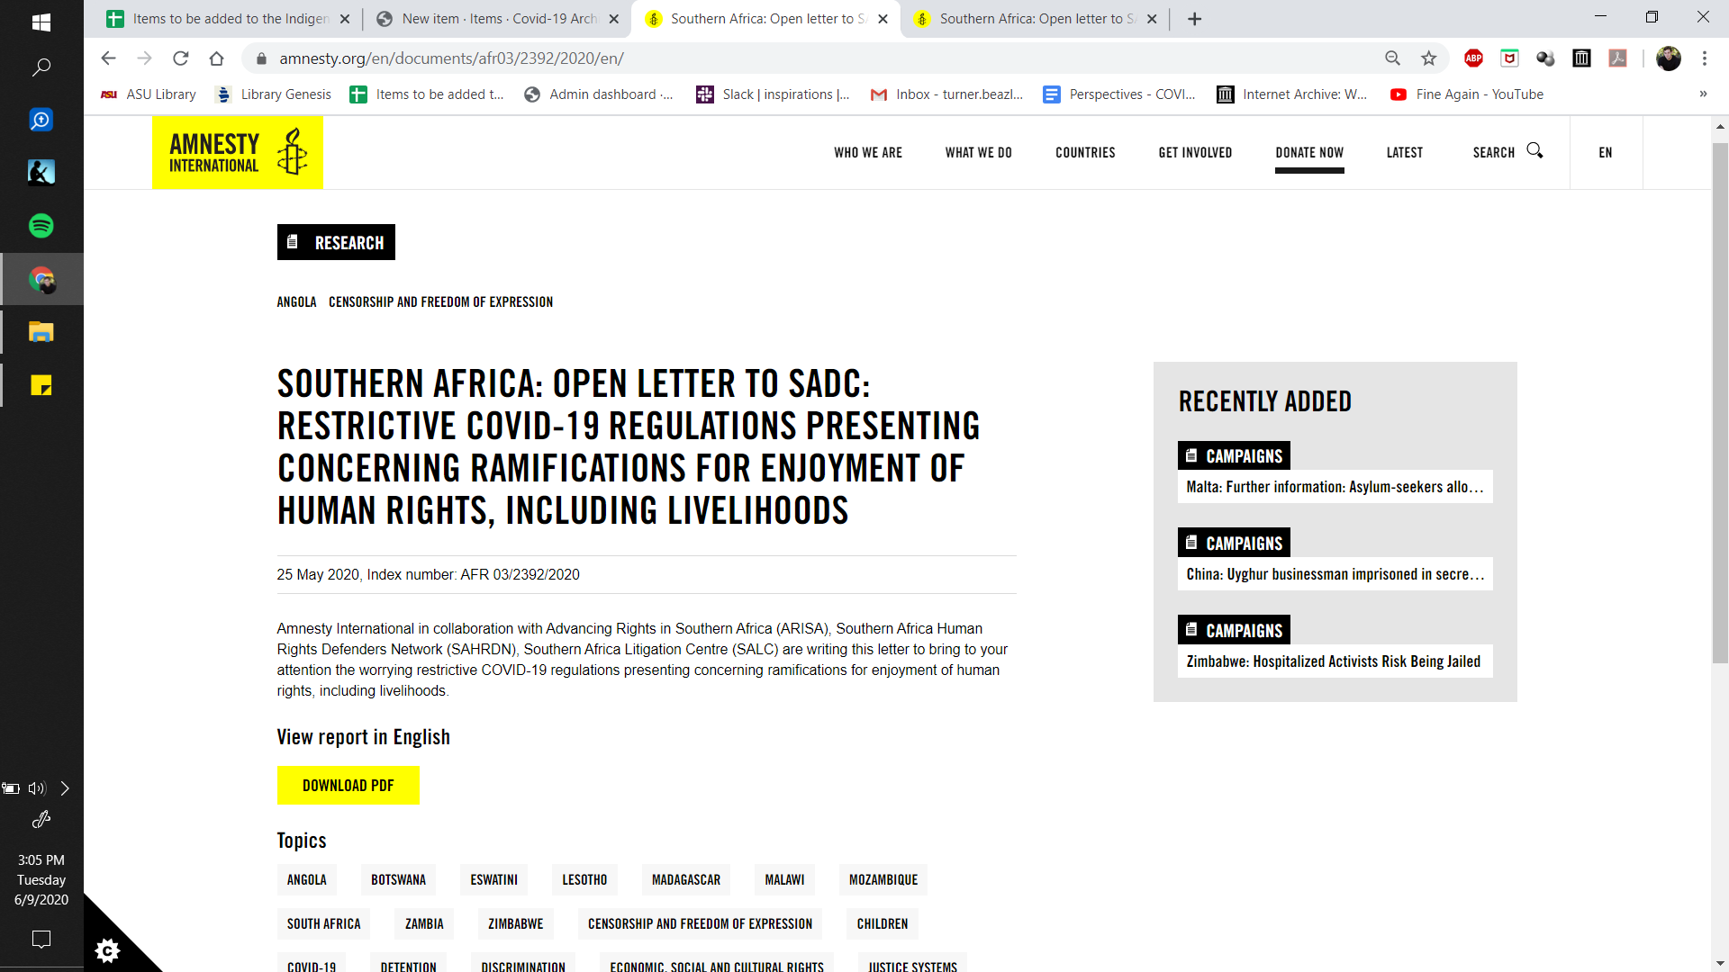This screenshot has width=1729, height=972.
Task: Open the Countries menu item
Action: pos(1085,153)
